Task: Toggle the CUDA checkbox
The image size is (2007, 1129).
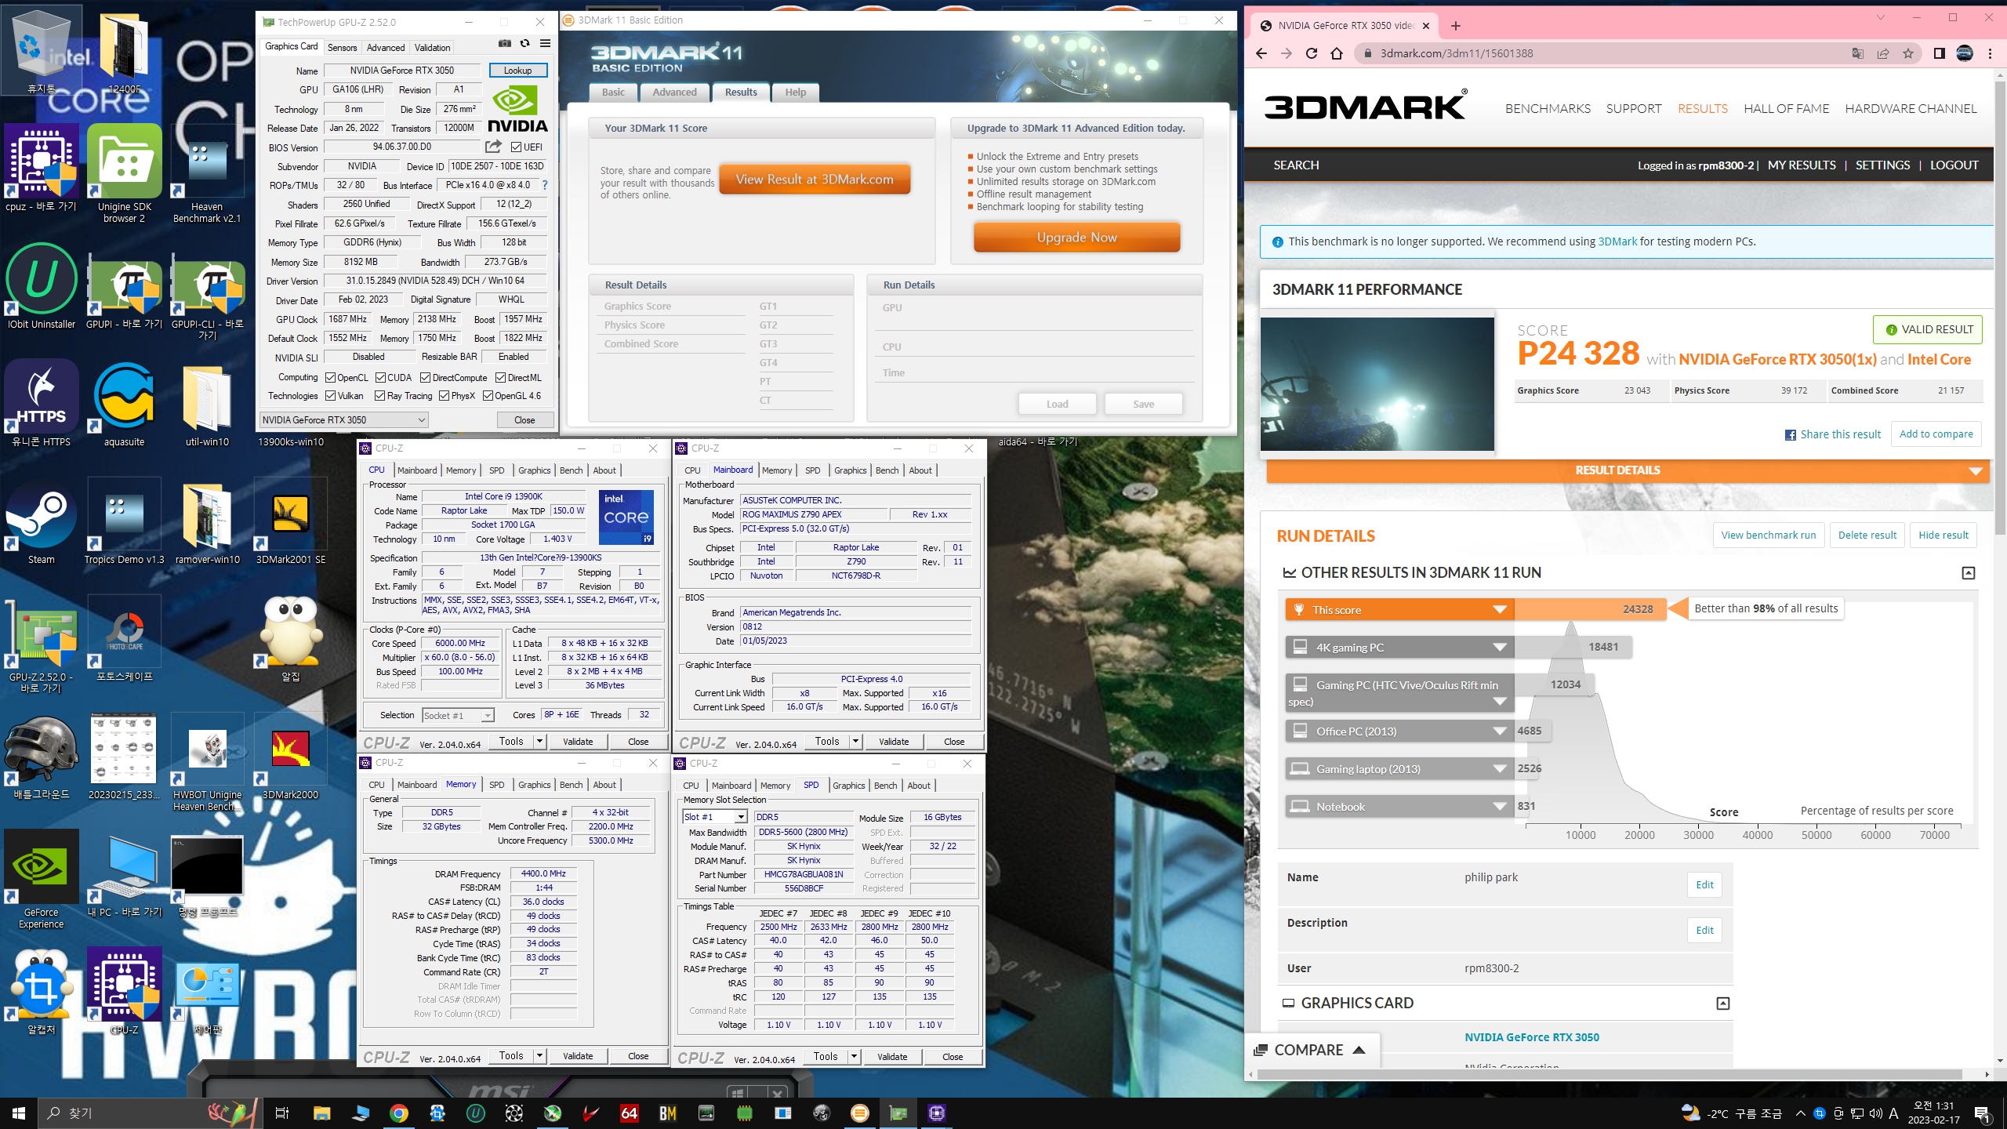Action: pyautogui.click(x=380, y=378)
